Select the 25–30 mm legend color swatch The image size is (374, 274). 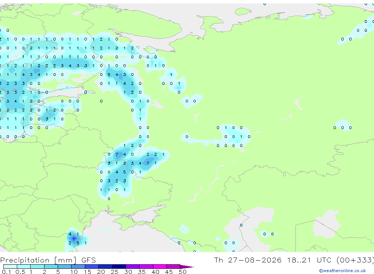pyautogui.click(x=119, y=267)
